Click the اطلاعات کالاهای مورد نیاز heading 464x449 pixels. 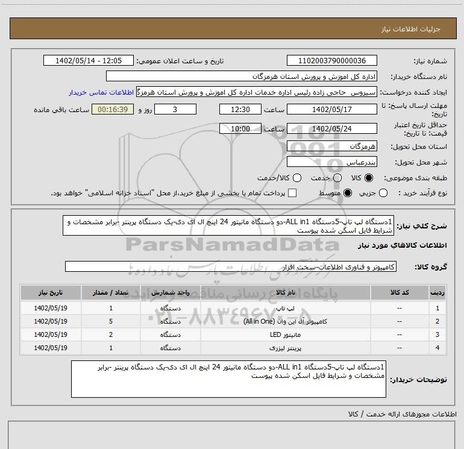click(402, 245)
